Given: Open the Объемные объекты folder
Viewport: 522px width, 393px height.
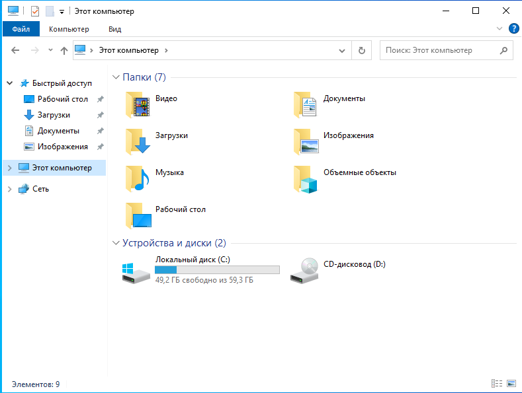Looking at the screenshot, I should click(x=306, y=178).
